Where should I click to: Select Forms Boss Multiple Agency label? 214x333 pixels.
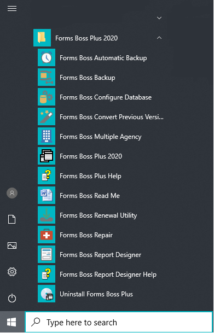pos(101,137)
